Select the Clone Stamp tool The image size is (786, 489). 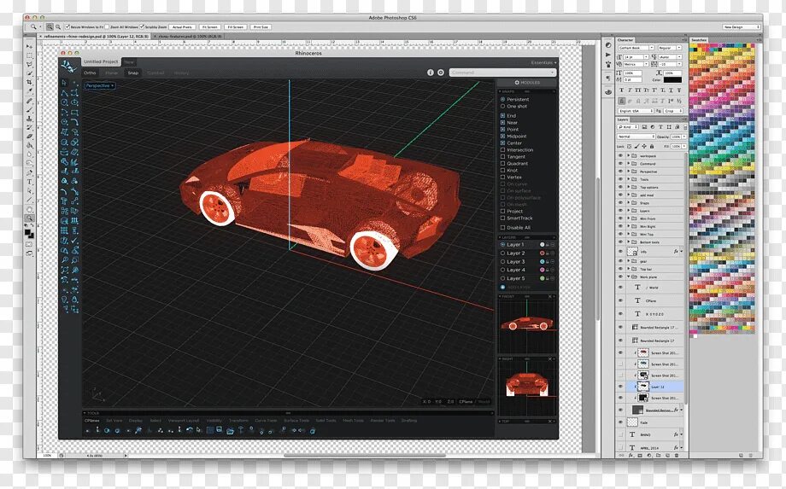[x=29, y=119]
